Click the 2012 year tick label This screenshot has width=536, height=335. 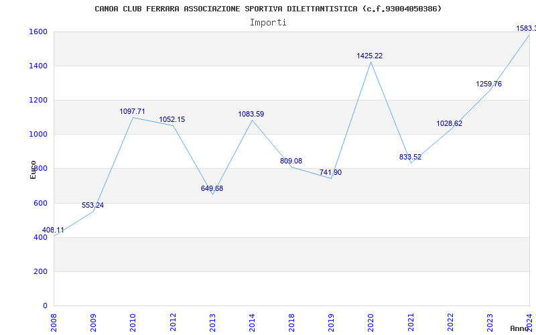tap(173, 322)
